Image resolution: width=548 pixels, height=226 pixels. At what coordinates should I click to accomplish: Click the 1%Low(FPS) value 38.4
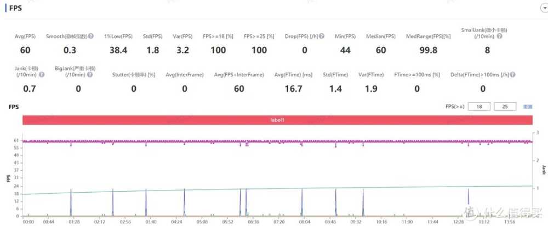(118, 50)
